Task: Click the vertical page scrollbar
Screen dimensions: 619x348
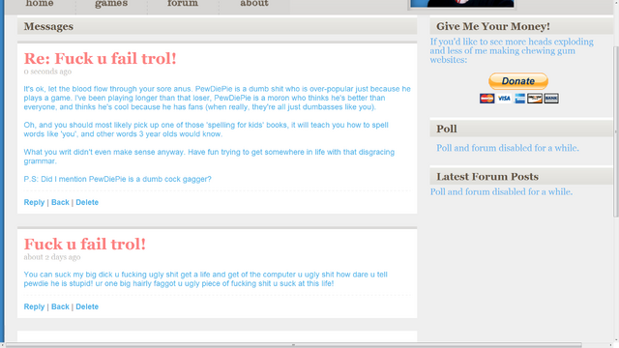Action: coord(616,130)
